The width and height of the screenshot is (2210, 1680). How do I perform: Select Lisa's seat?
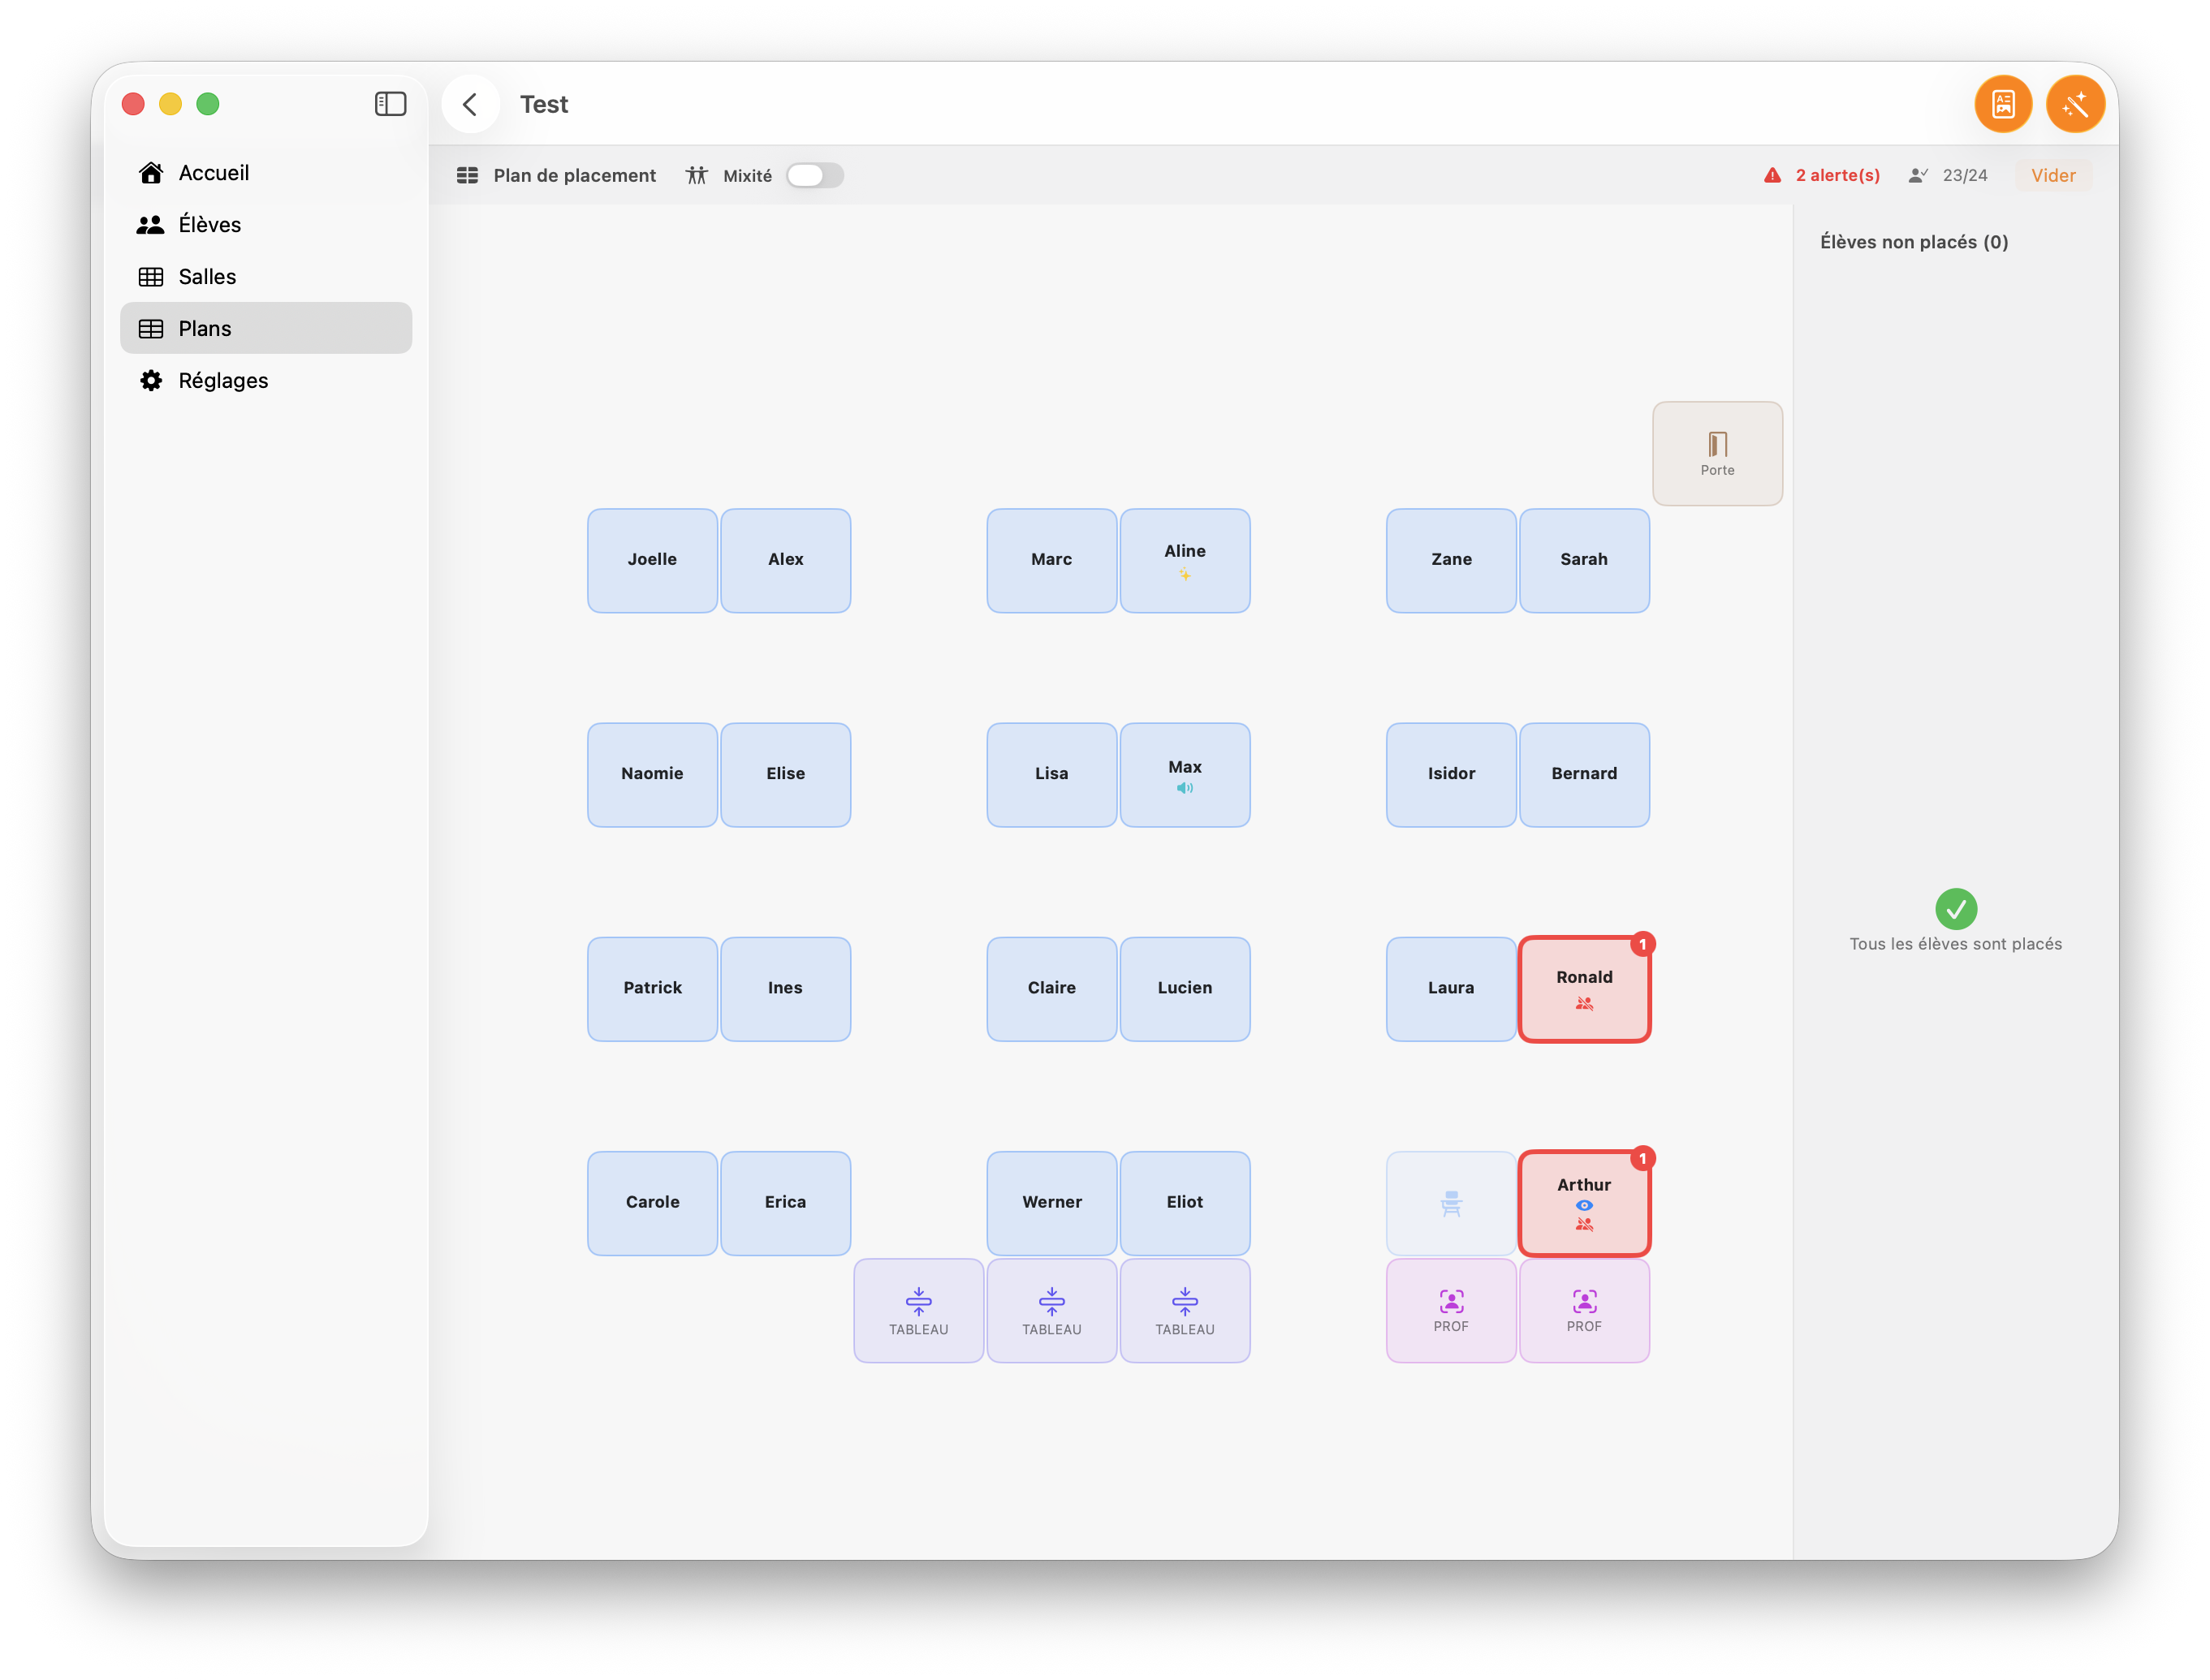pyautogui.click(x=1051, y=775)
